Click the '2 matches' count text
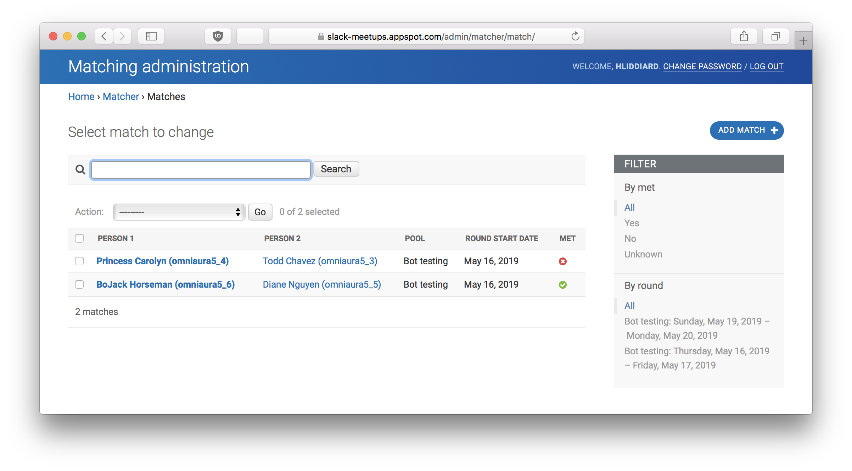 click(96, 312)
